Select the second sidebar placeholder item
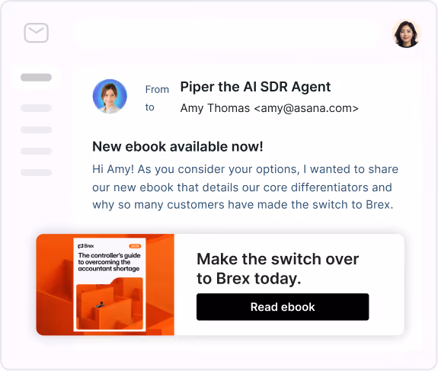This screenshot has width=438, height=371. (37, 108)
